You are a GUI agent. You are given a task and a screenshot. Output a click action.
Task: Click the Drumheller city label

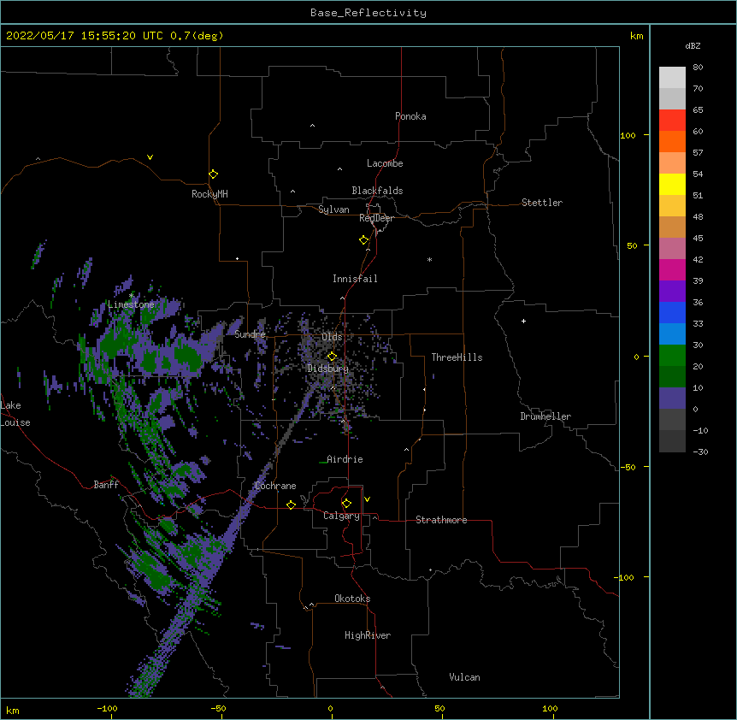[545, 416]
